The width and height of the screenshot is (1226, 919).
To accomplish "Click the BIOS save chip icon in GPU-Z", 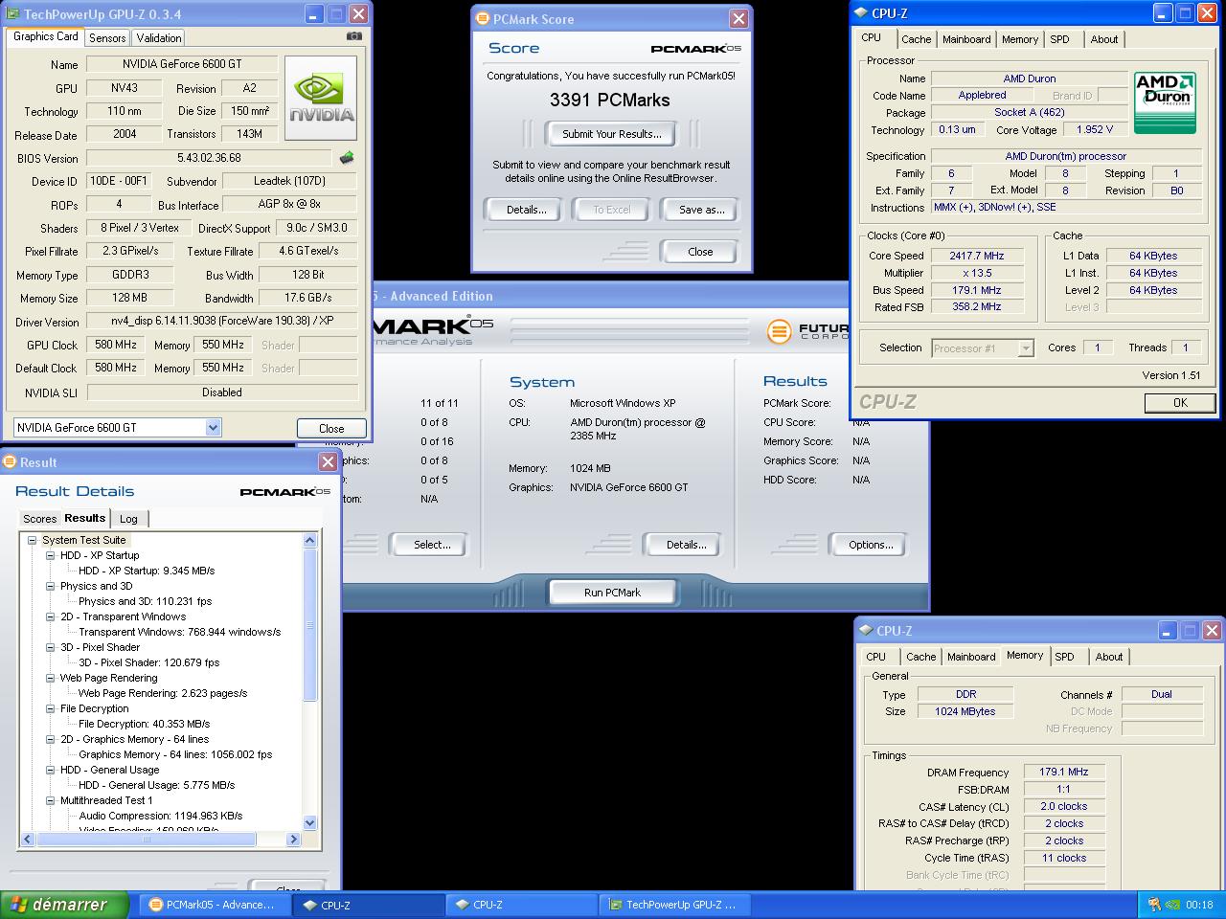I will (347, 158).
